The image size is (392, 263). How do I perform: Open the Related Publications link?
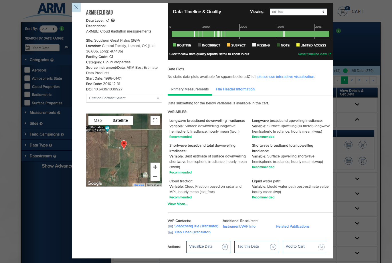(x=293, y=226)
